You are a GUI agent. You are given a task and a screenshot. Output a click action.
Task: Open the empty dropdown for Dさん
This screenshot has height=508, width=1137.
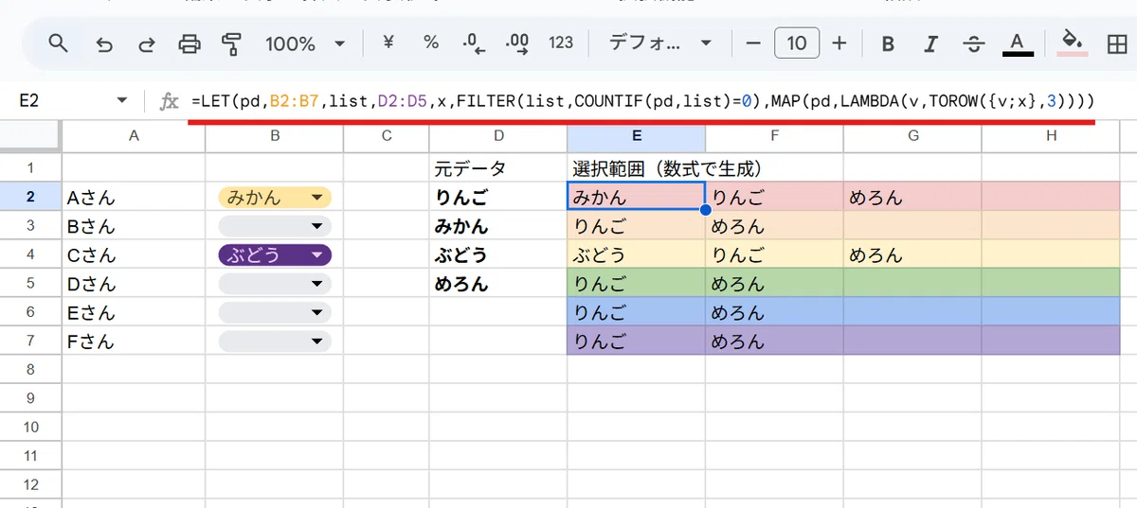(x=275, y=283)
